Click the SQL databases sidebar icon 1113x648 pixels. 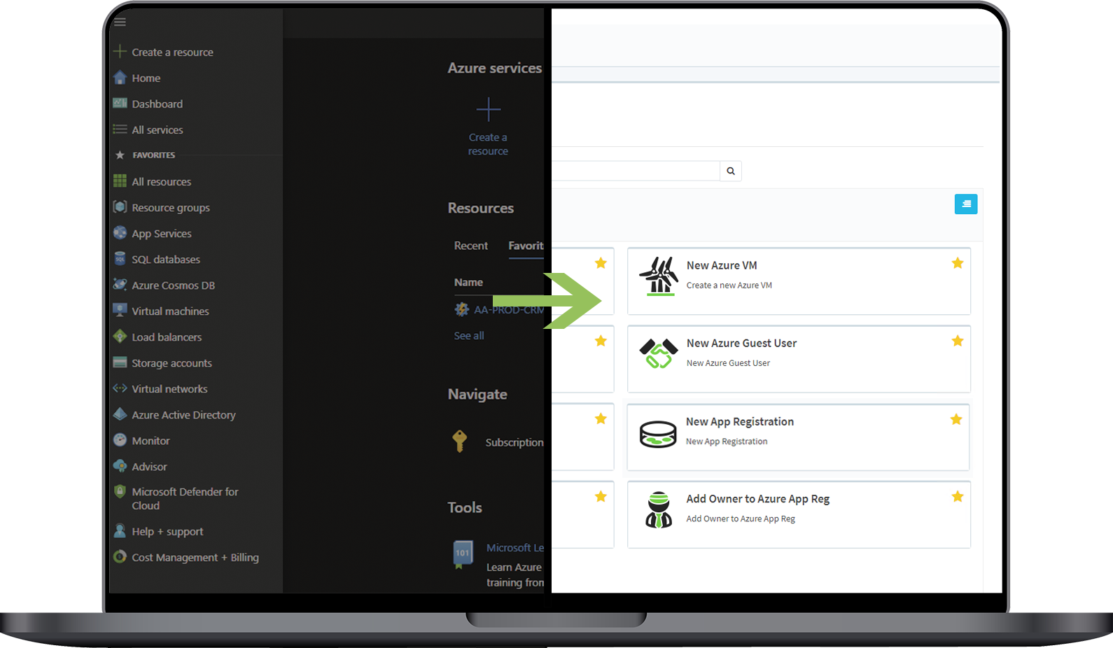120,259
